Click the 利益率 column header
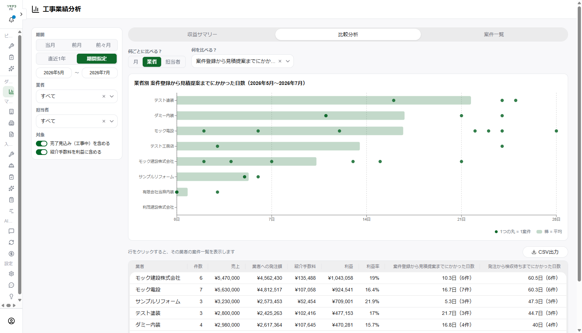 pyautogui.click(x=373, y=266)
